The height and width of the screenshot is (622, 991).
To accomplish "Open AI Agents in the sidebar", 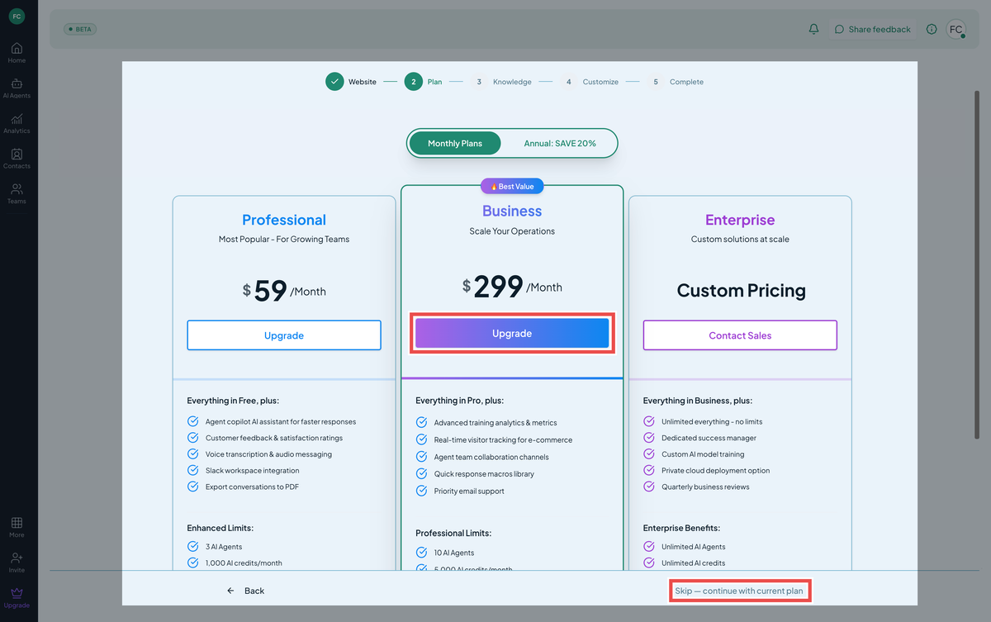I will 17,88.
